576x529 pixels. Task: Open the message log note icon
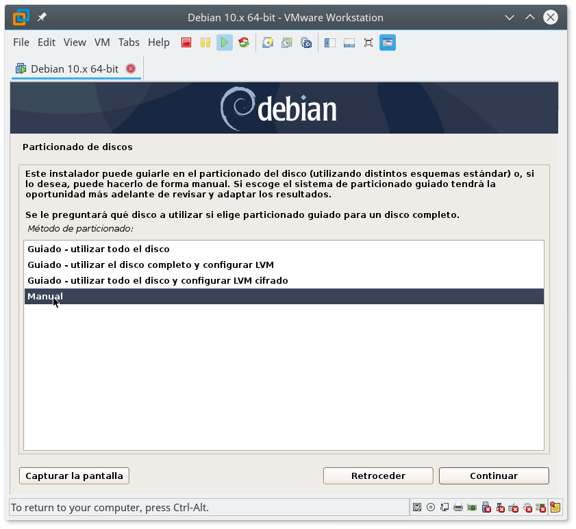pyautogui.click(x=555, y=508)
